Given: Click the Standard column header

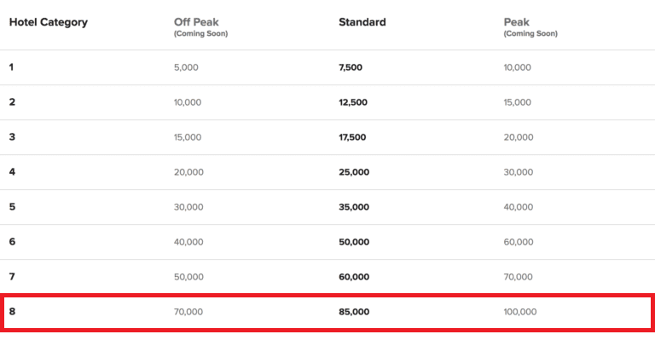Looking at the screenshot, I should click(x=362, y=22).
